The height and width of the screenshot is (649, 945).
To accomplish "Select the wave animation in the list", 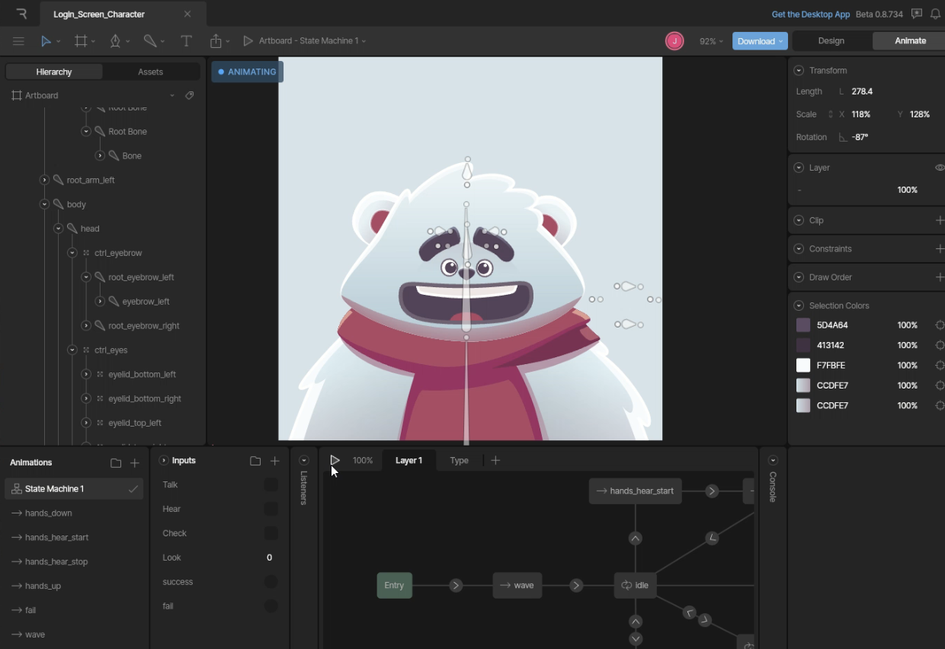I will tap(34, 634).
